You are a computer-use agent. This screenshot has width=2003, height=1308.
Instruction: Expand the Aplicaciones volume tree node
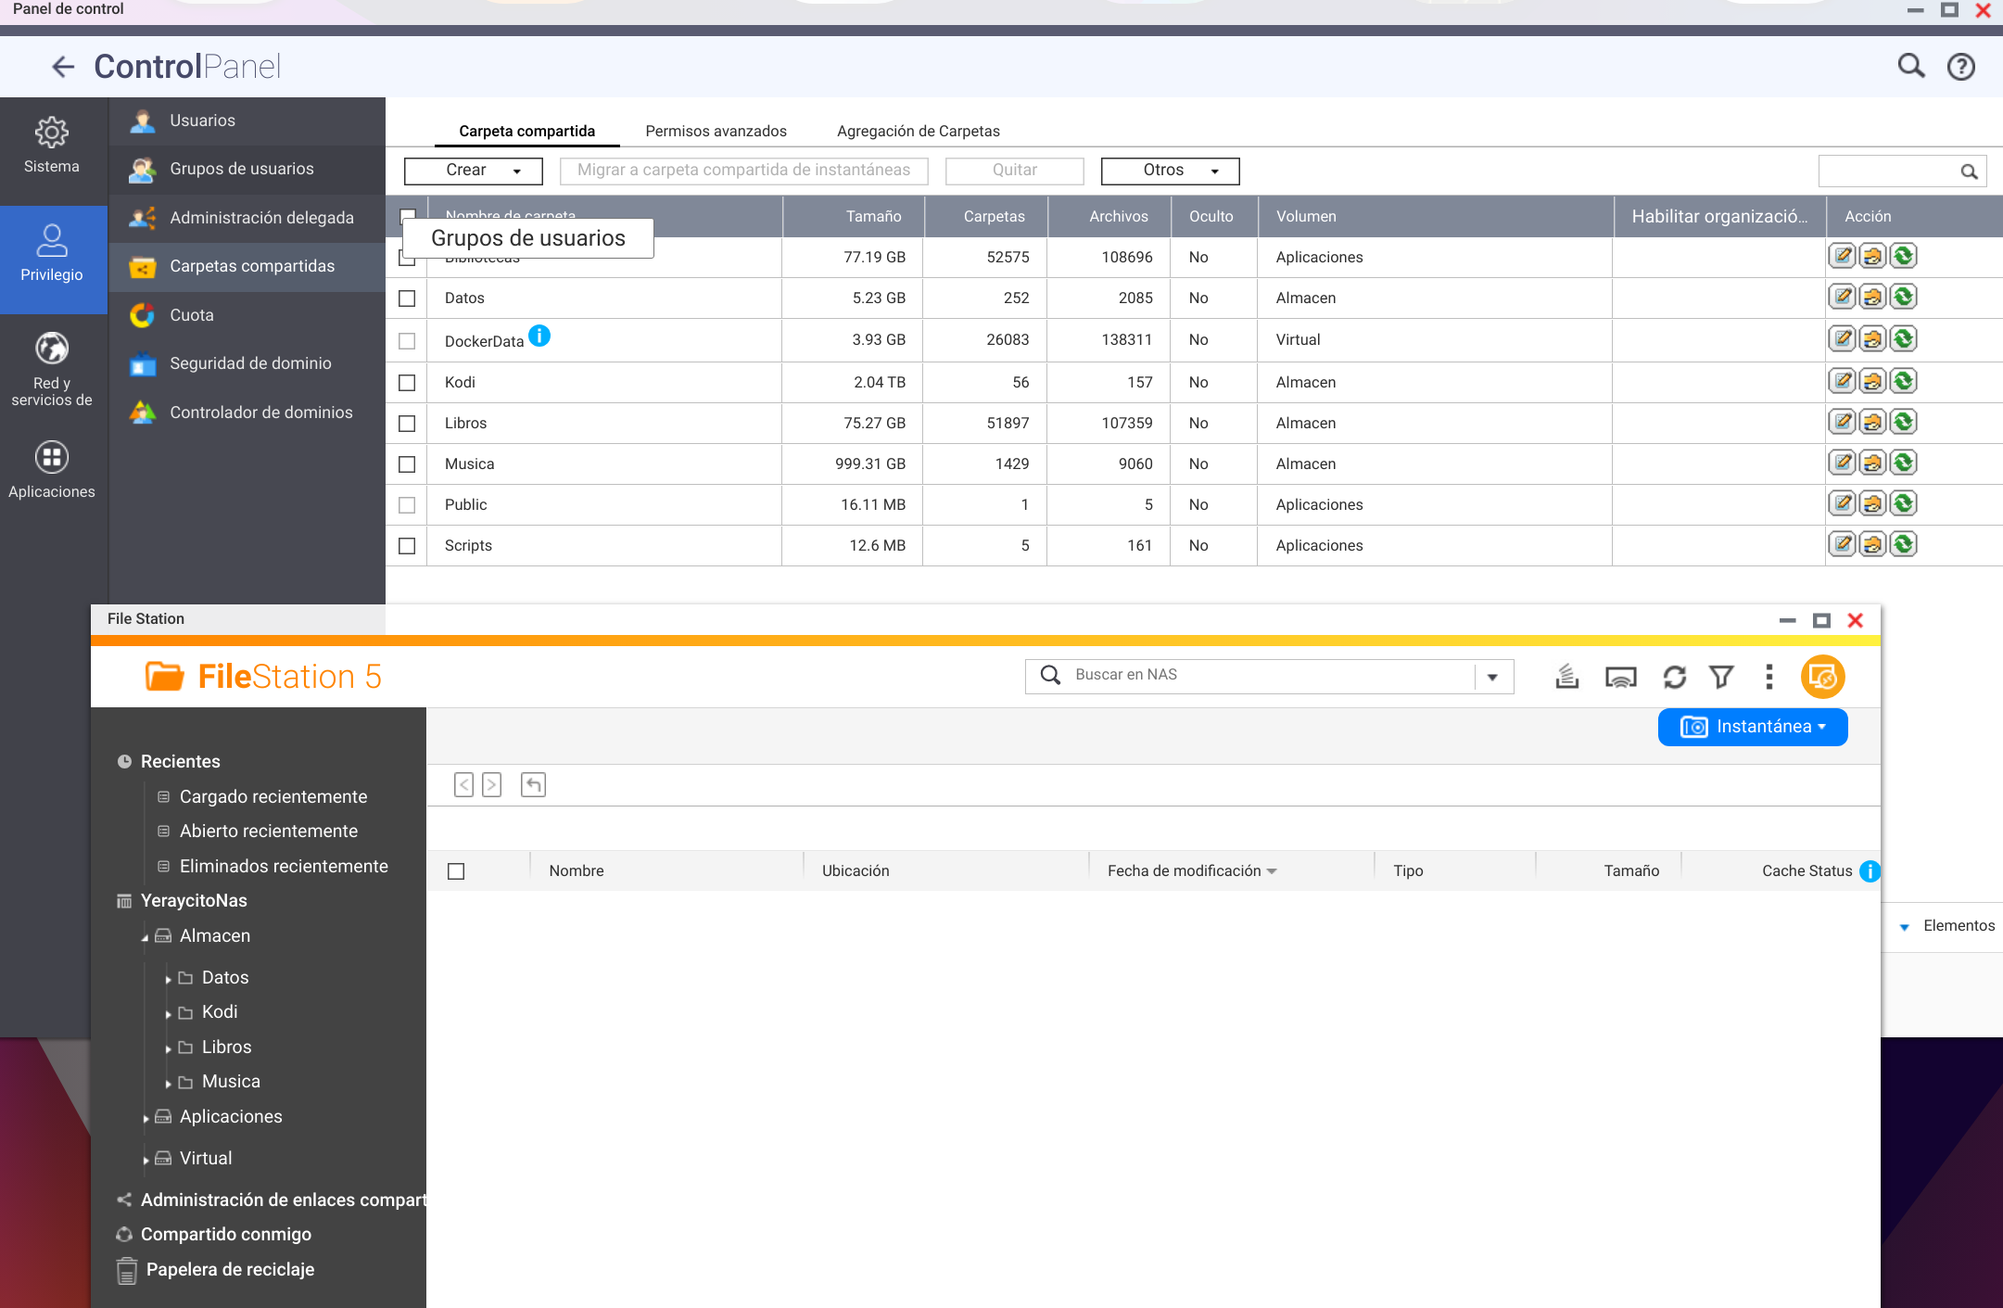[x=146, y=1119]
